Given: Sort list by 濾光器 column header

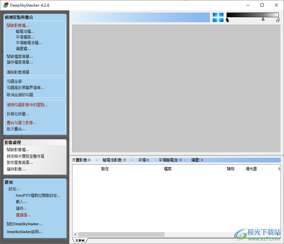Looking at the screenshot, I should tap(253, 169).
